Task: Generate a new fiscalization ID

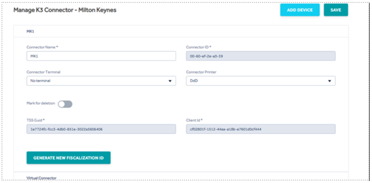Action: 69,158
